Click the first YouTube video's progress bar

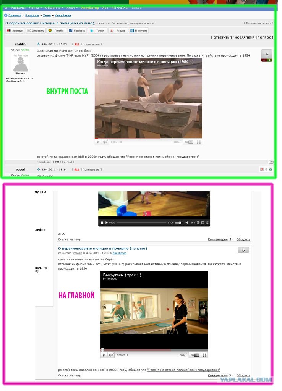(x=148, y=138)
